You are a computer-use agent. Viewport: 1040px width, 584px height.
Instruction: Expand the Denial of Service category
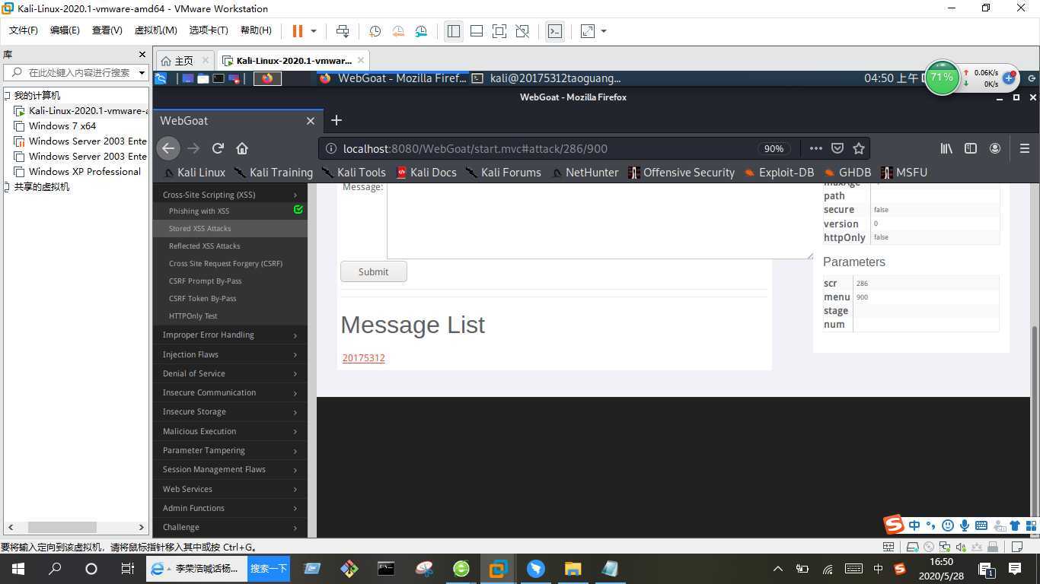[x=230, y=374]
